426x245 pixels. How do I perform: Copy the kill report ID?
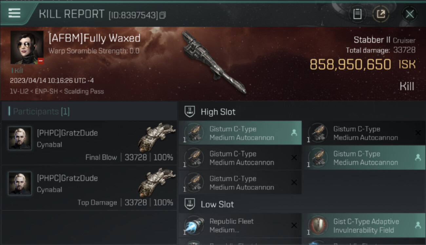163,15
